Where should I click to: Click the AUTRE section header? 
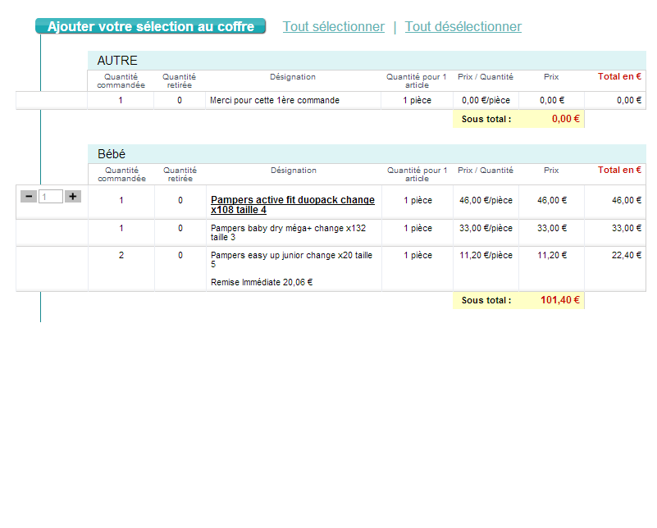click(x=117, y=61)
